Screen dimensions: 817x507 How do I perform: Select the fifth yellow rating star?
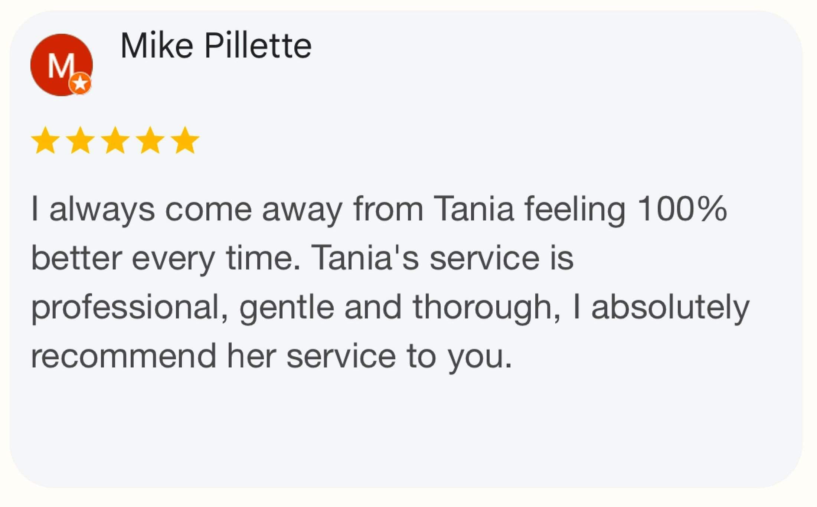coord(185,140)
